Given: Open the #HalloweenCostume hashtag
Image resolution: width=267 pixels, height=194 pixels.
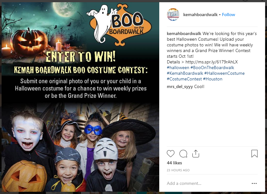Looking at the screenshot, I should (x=224, y=73).
